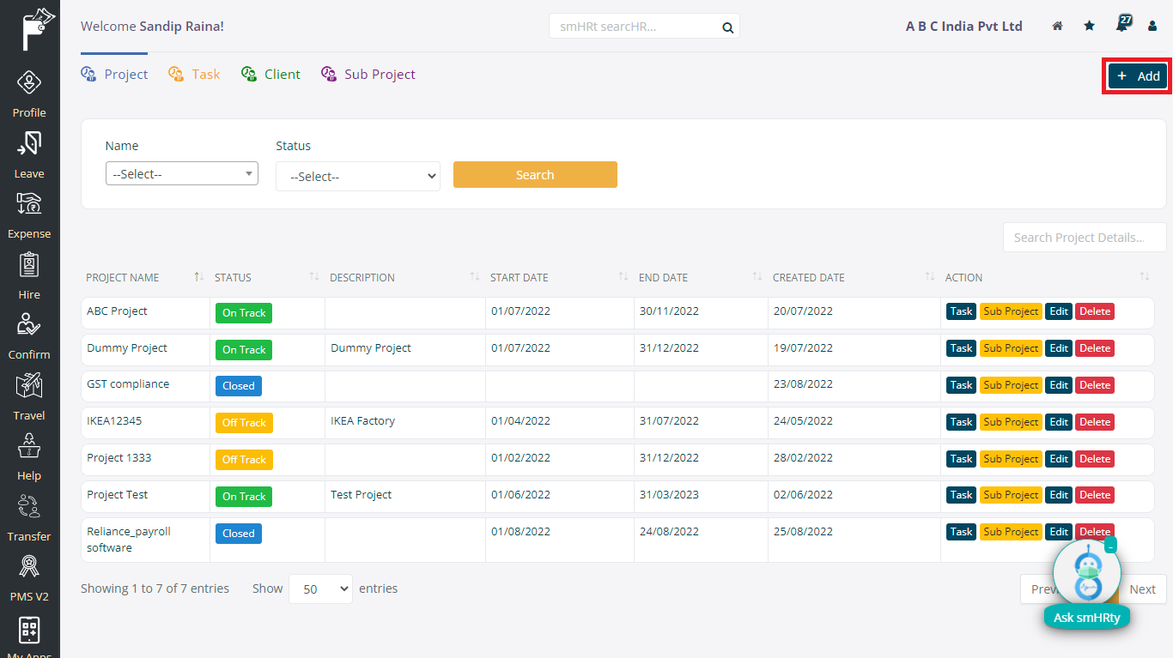The width and height of the screenshot is (1173, 658).
Task: Open the Travel sidebar icon
Action: (29, 386)
